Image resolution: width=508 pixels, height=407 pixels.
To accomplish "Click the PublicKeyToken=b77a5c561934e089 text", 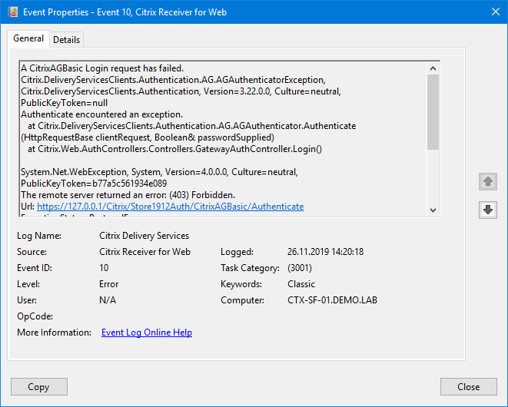I will (94, 184).
